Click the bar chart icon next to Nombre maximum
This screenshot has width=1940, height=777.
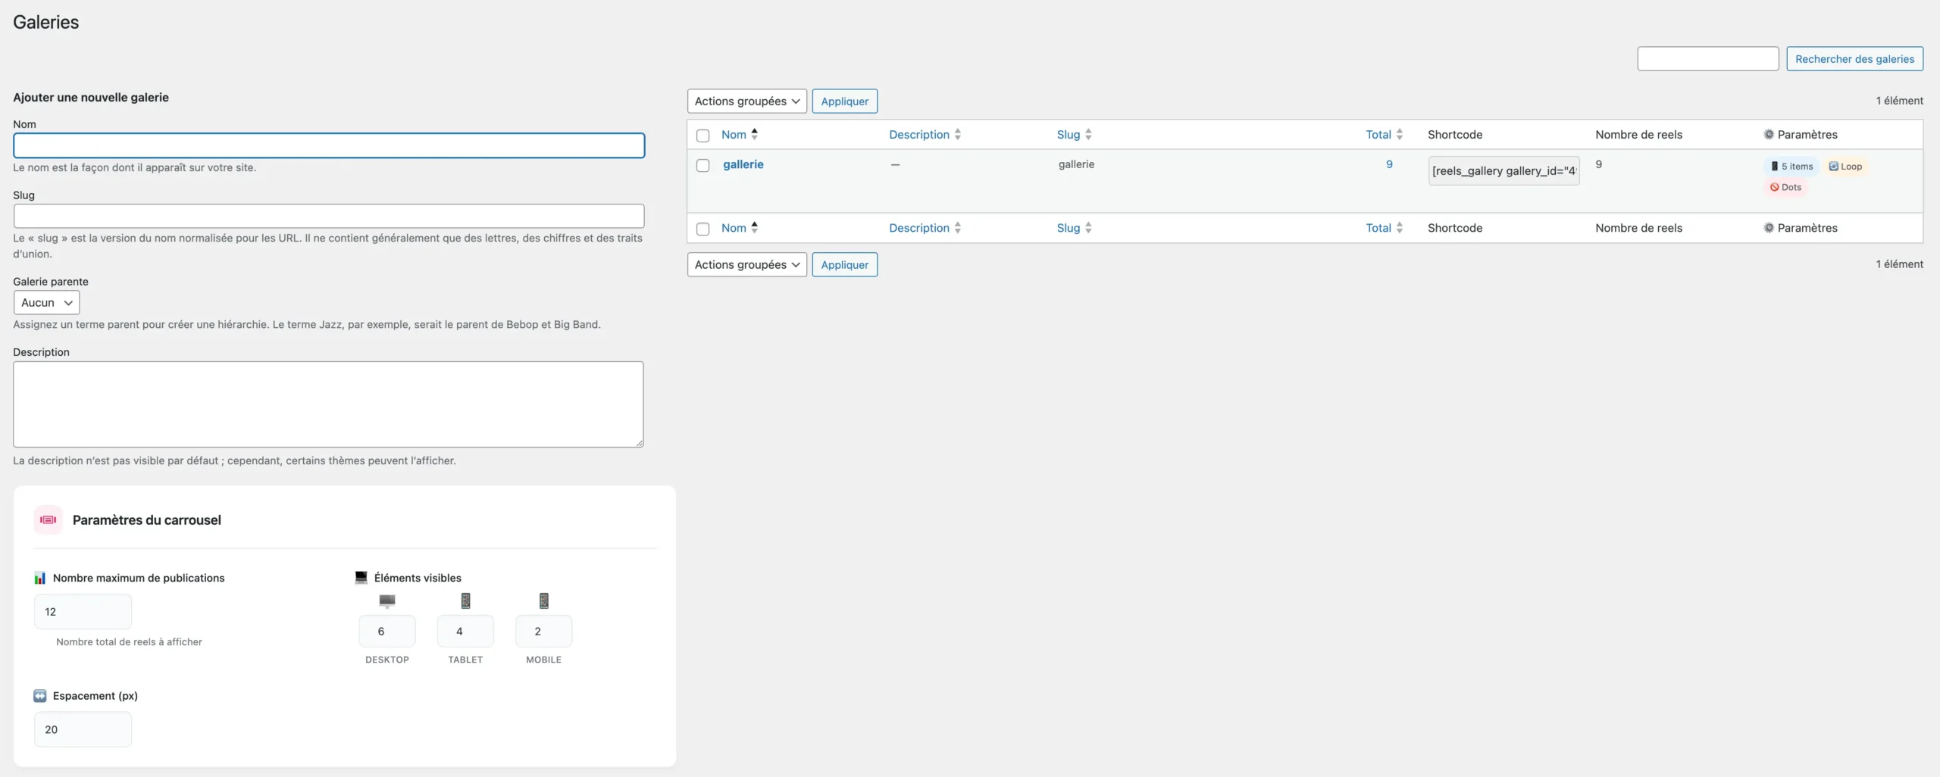click(40, 578)
